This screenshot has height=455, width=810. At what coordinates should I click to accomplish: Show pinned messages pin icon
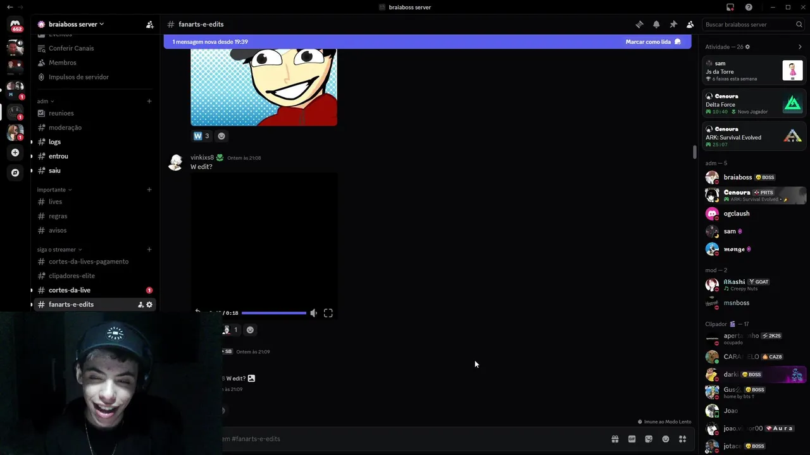673,25
